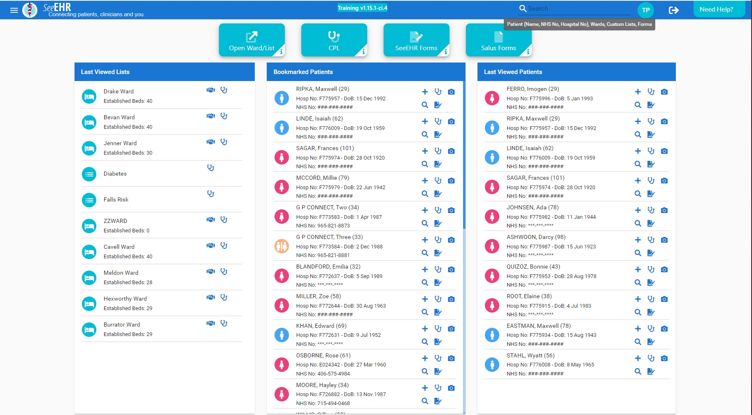Click the Training v1.15.1-ci.4 version label
This screenshot has width=752, height=415.
tap(362, 8)
